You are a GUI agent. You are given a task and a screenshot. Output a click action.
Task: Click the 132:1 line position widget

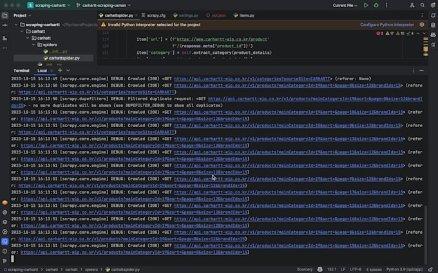pyautogui.click(x=332, y=269)
